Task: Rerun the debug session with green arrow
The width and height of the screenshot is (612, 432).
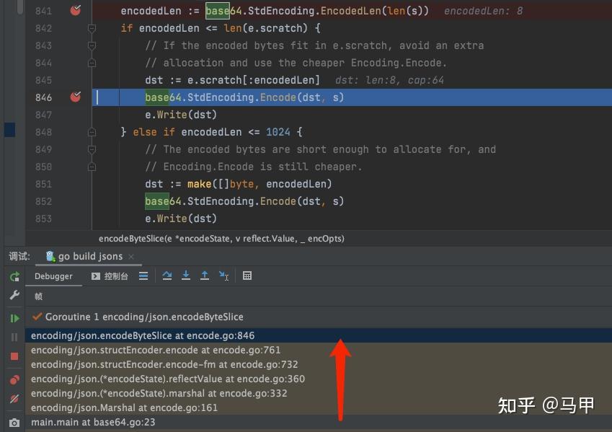Action: point(14,277)
